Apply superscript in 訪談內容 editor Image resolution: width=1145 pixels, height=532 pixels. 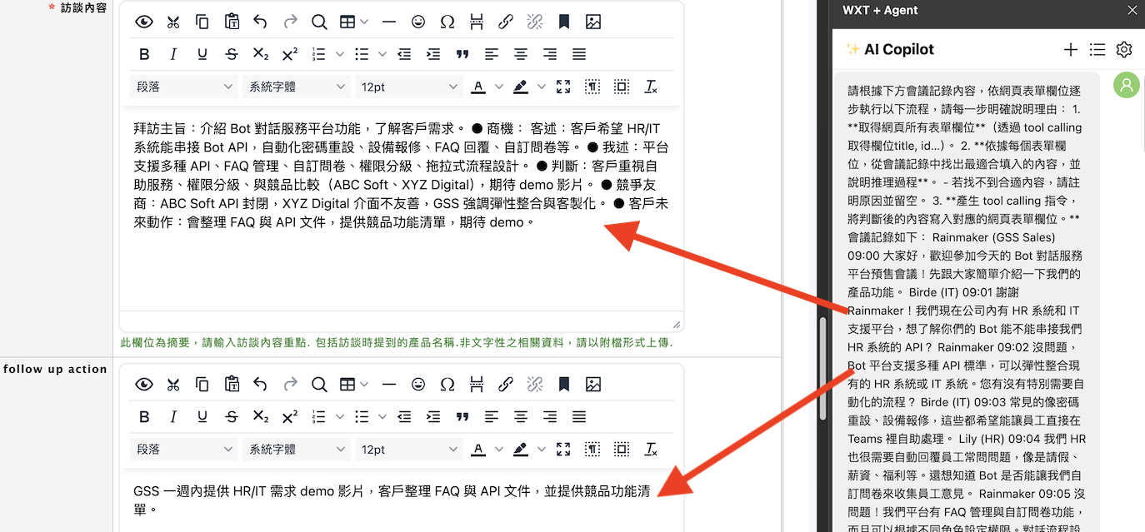pos(290,54)
